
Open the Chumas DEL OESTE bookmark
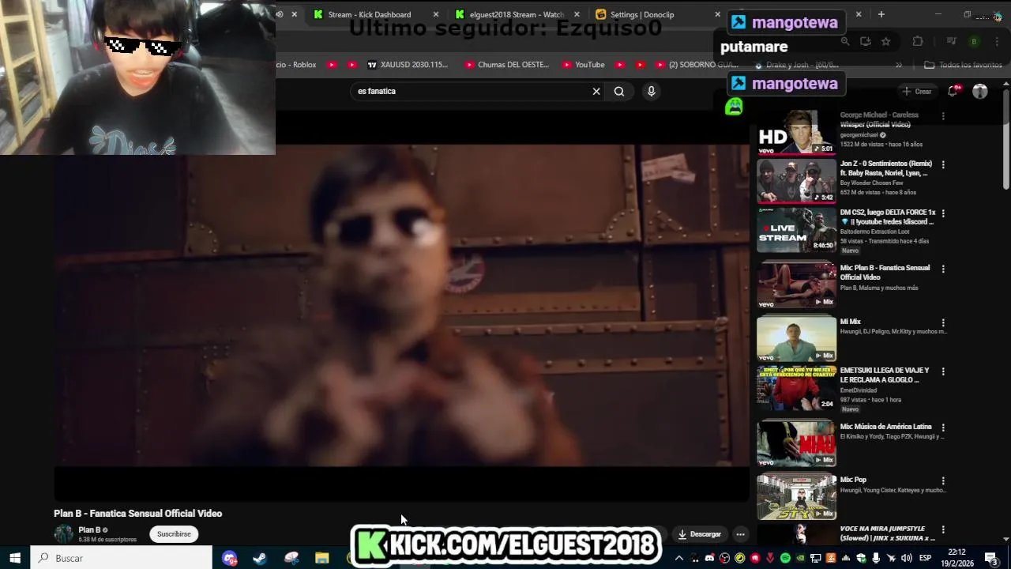click(506, 65)
